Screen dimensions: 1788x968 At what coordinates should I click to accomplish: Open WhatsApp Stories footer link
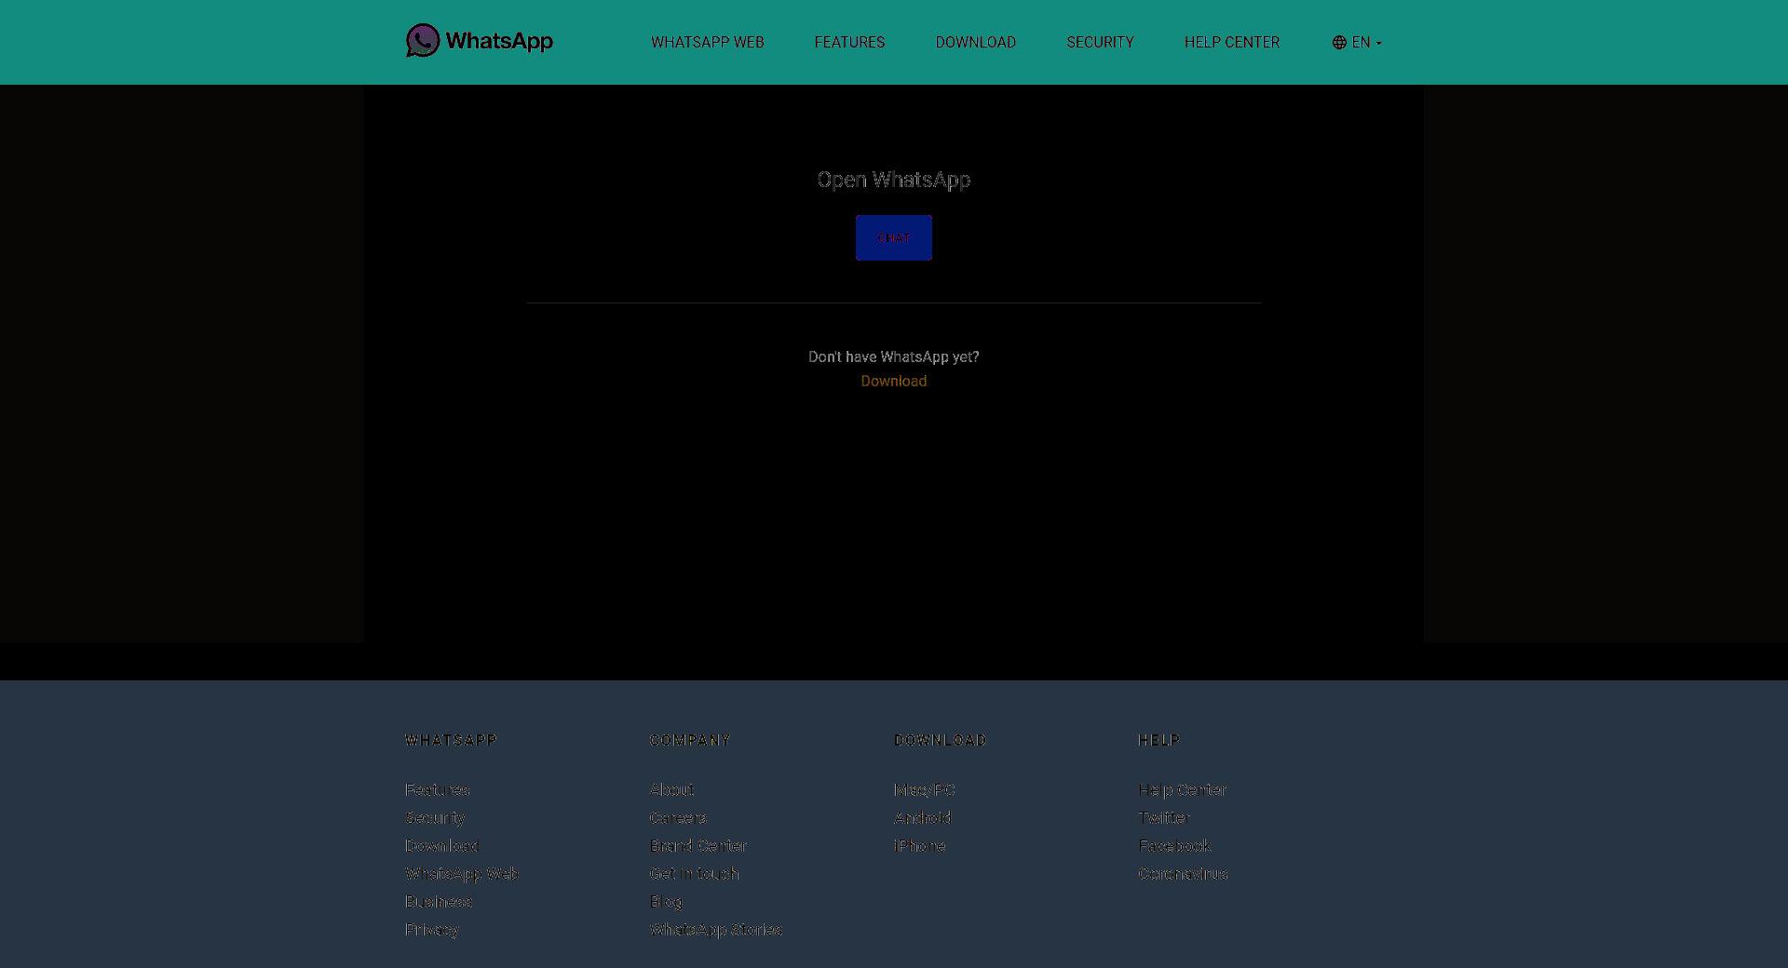point(716,929)
